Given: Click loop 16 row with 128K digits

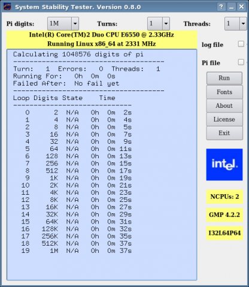Looking at the screenshot, I should click(77, 229).
